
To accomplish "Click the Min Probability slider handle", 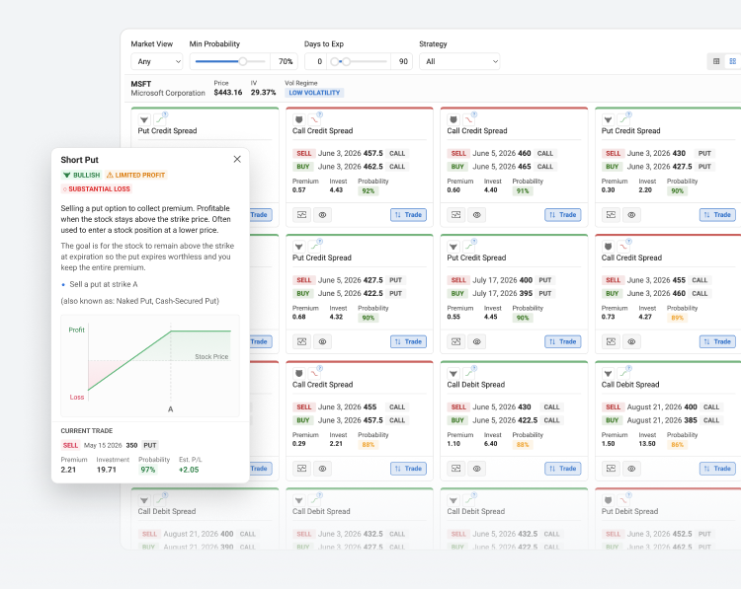I will coord(242,61).
